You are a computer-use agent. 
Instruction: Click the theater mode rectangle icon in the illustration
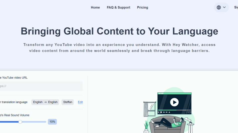pos(190,112)
